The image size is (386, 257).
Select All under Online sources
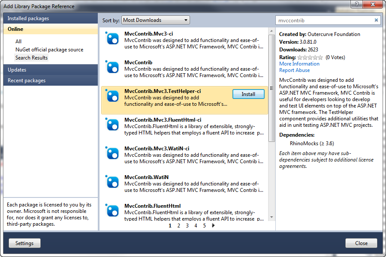tap(18, 41)
